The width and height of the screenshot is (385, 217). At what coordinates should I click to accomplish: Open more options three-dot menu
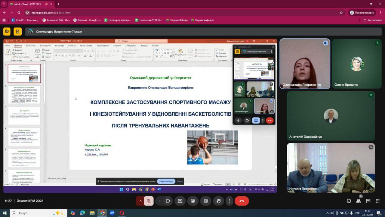(x=229, y=201)
